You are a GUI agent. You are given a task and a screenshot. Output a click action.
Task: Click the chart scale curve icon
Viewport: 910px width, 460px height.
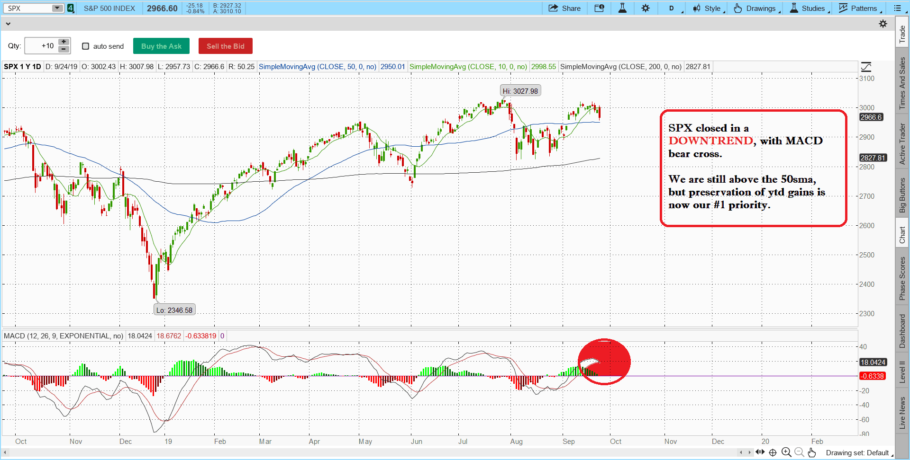click(x=866, y=67)
